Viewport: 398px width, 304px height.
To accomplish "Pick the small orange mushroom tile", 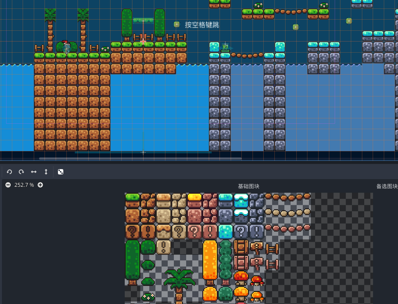I will click(257, 296).
